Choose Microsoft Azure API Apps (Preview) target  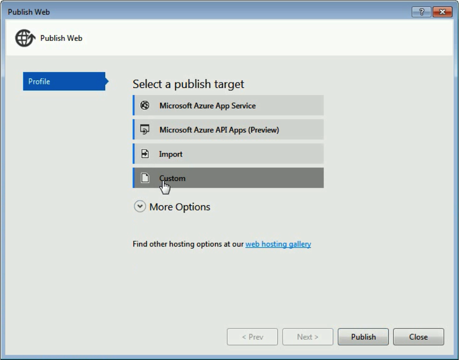pyautogui.click(x=228, y=129)
